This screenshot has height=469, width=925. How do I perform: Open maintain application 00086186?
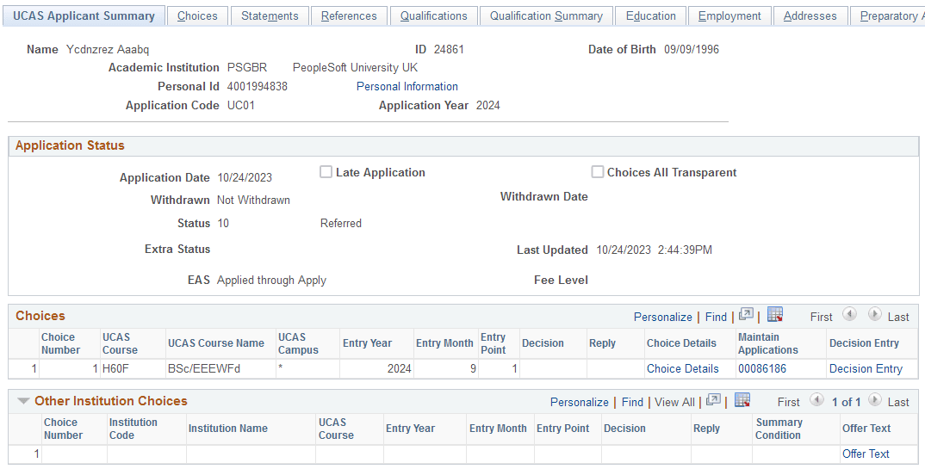click(761, 369)
